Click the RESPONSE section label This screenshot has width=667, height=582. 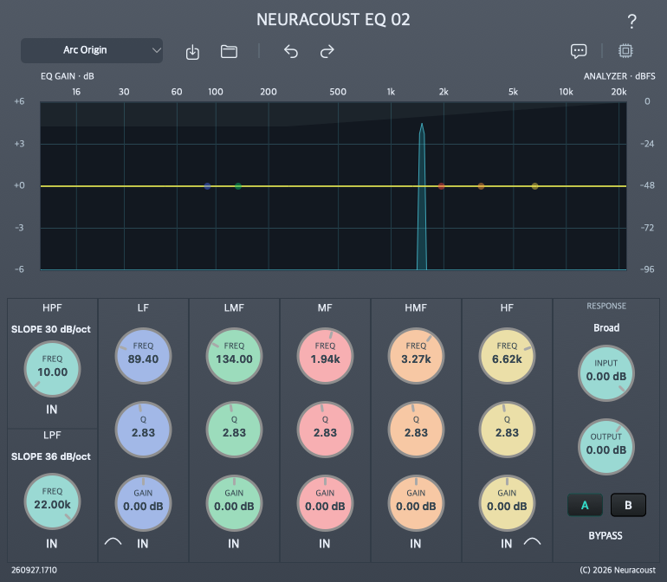[x=606, y=306]
